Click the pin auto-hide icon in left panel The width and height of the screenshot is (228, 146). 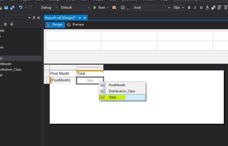[x=34, y=18]
